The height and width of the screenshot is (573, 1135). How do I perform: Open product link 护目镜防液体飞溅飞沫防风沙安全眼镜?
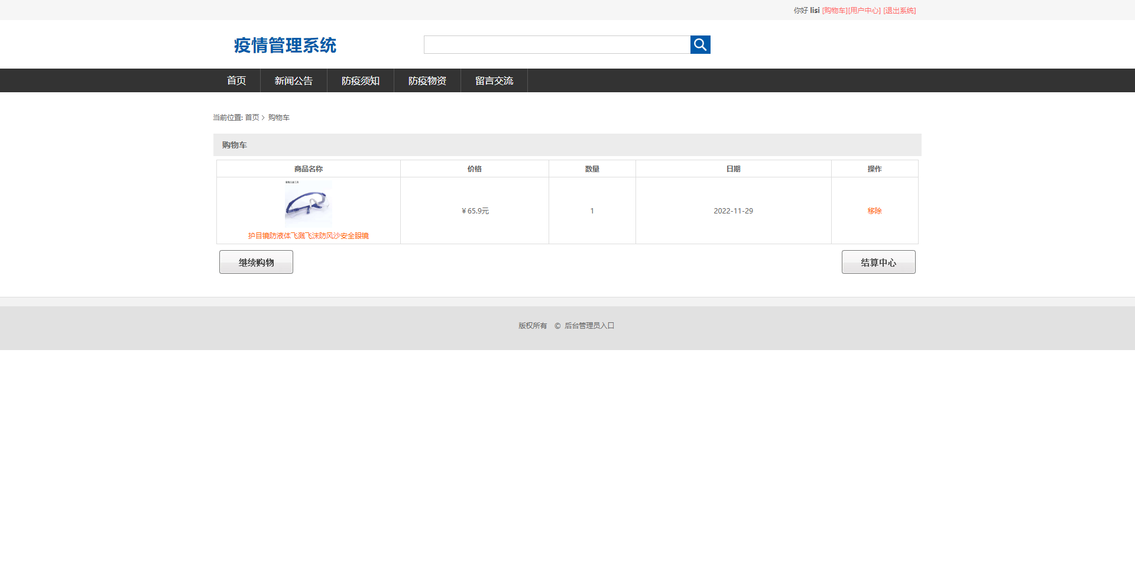pos(309,235)
